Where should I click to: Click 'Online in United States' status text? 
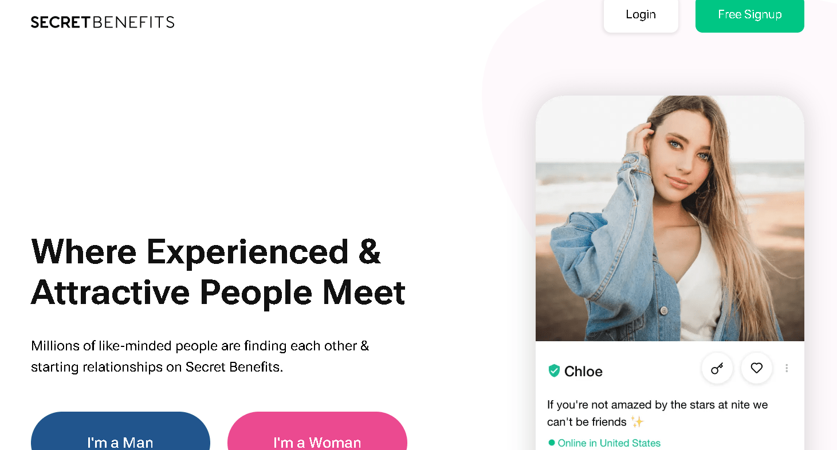point(609,443)
